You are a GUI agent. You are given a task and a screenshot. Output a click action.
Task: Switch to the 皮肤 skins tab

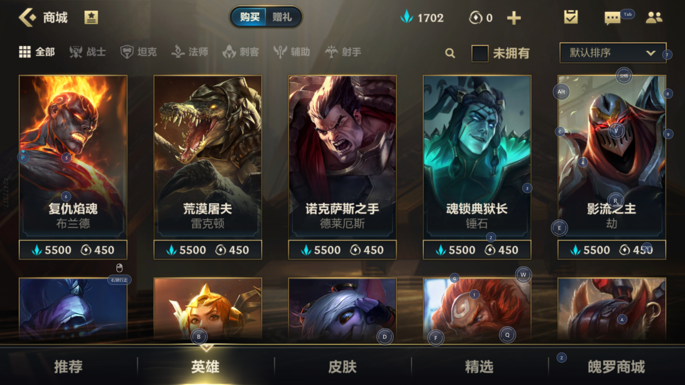(x=342, y=367)
